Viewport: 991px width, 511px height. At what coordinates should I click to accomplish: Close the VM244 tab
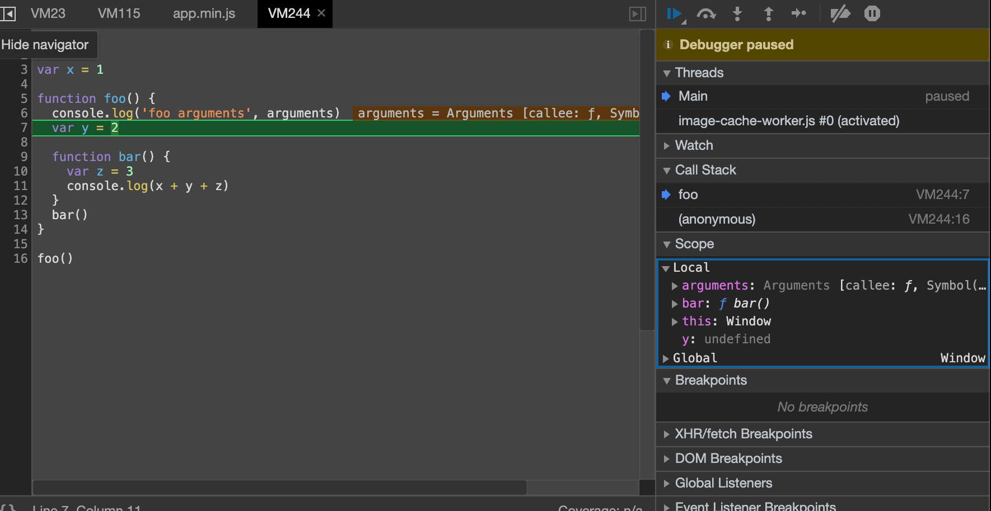click(x=321, y=13)
